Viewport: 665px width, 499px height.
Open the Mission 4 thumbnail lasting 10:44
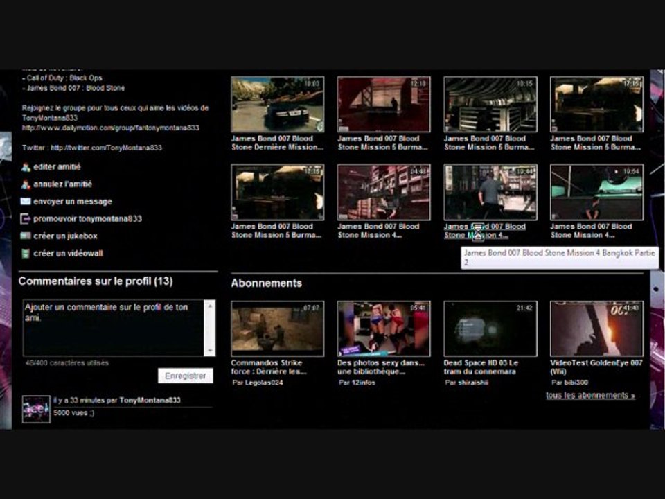(x=490, y=192)
